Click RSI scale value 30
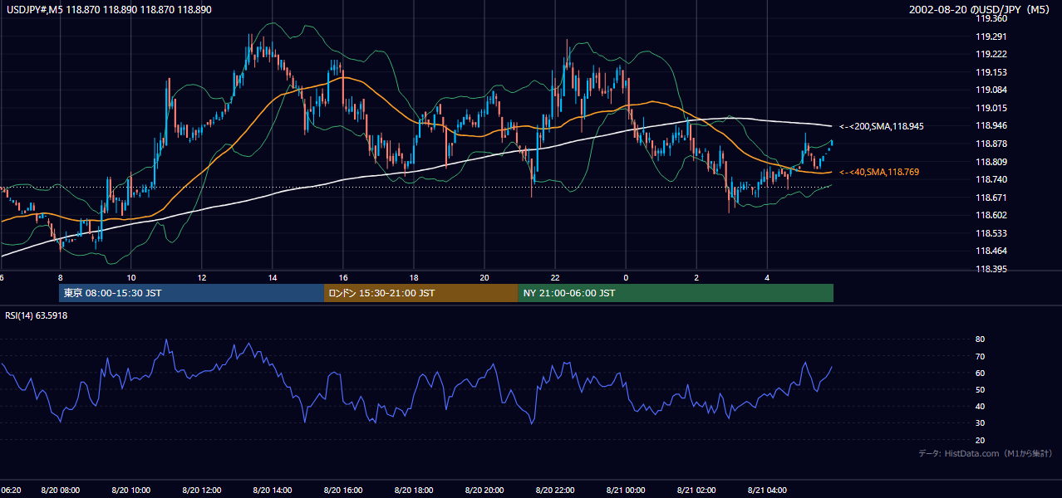The height and width of the screenshot is (498, 1062). 980,423
